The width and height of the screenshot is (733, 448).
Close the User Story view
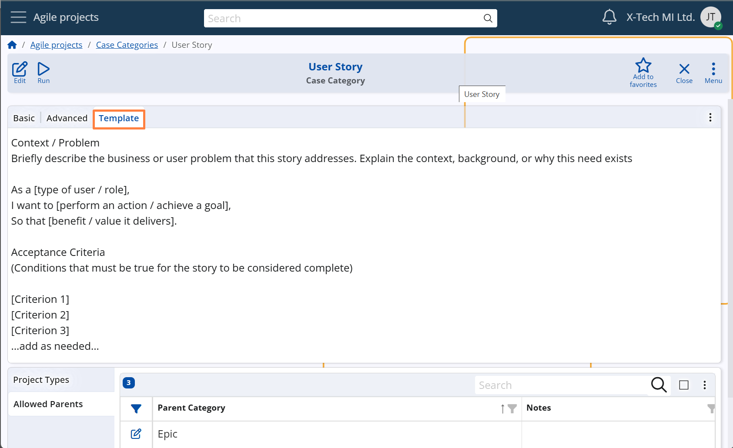coord(684,73)
